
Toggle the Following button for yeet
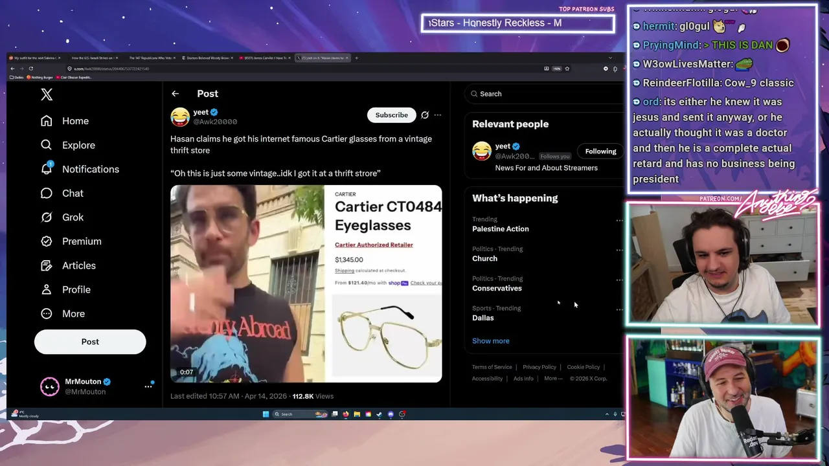[x=600, y=151]
